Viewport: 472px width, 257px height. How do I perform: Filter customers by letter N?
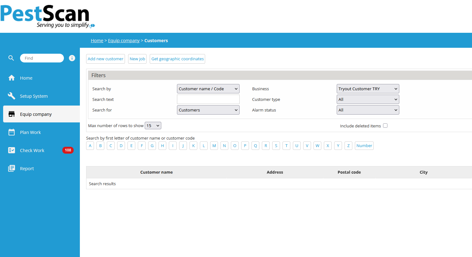[x=225, y=146]
